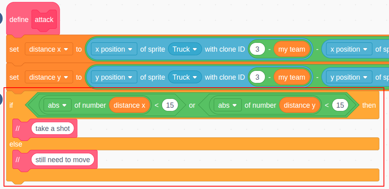This screenshot has width=389, height=189.
Task: Click the first clone ID value 3
Action: pyautogui.click(x=257, y=49)
